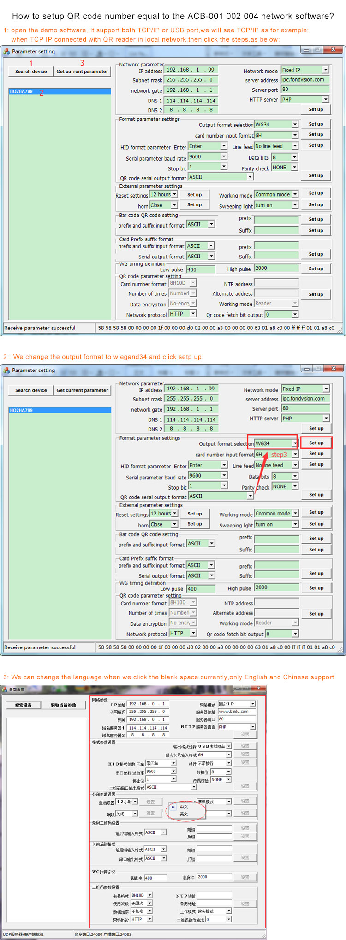Open the 喇叭 dropdown showing 关闭

(x=135, y=814)
